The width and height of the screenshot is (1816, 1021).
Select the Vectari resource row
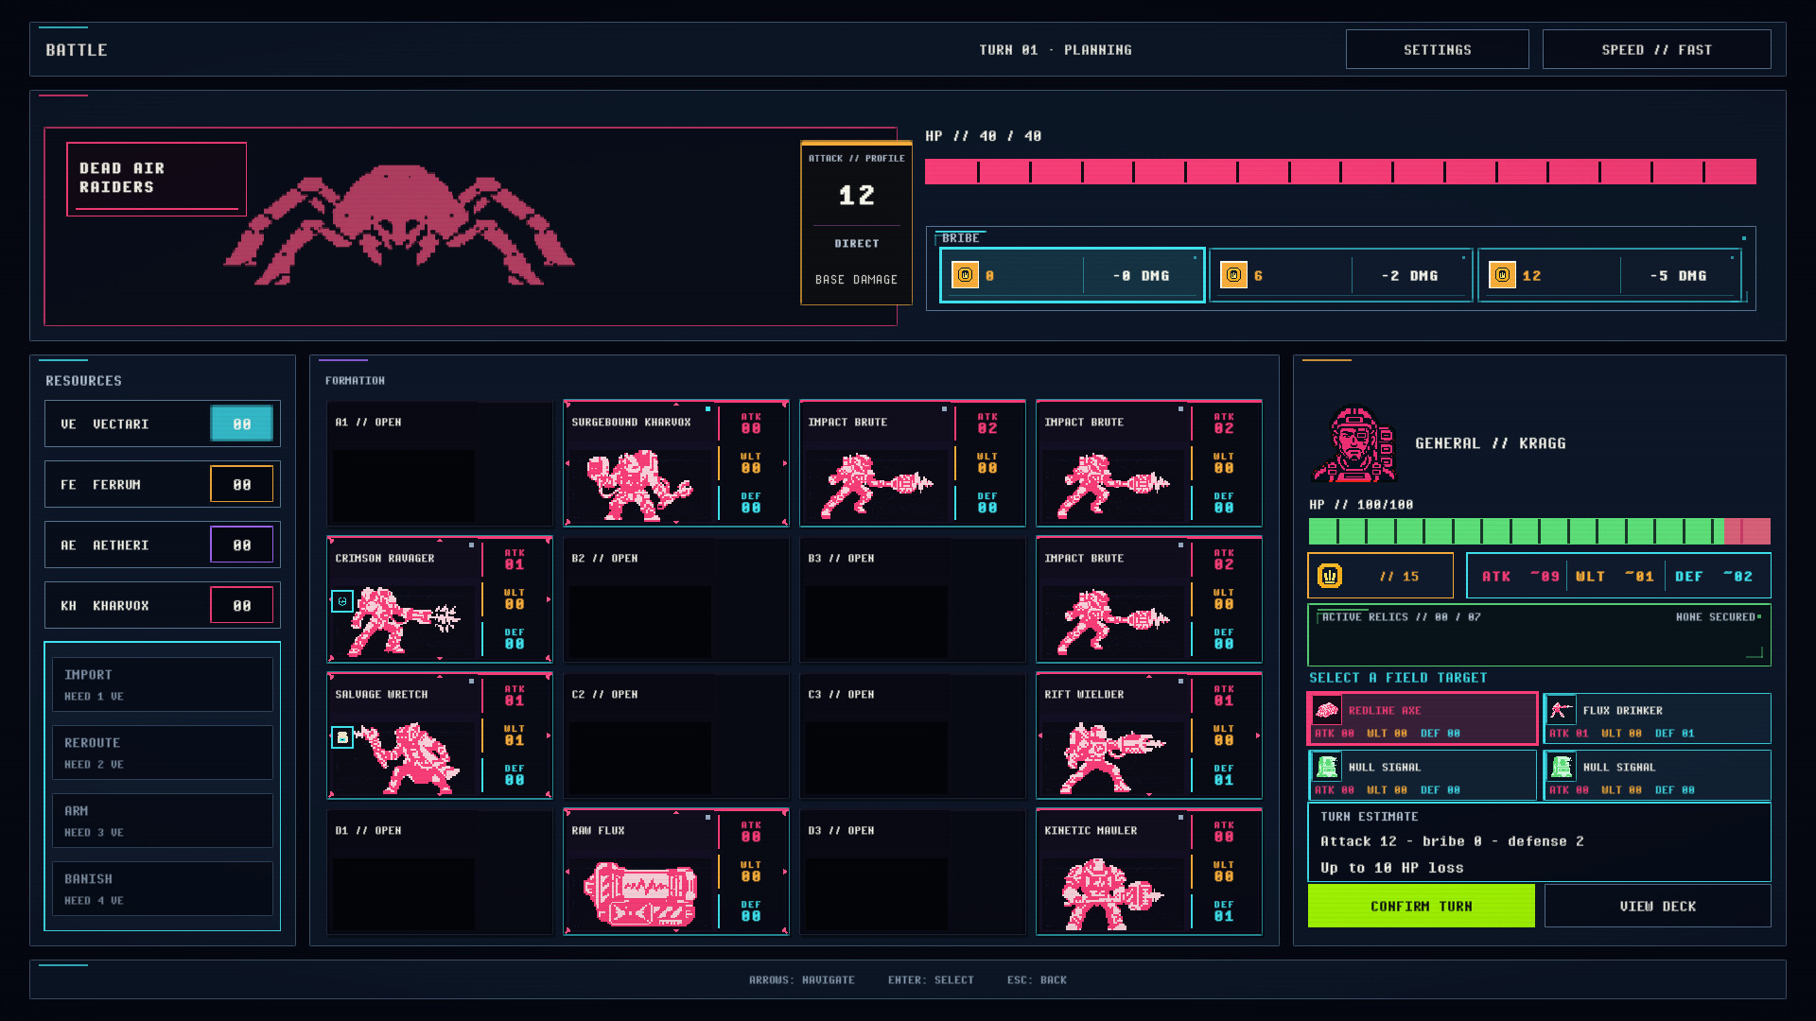click(163, 424)
